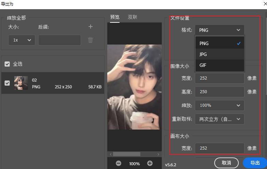Click the 取消 button
This screenshot has width=267, height=169.
(x=226, y=163)
